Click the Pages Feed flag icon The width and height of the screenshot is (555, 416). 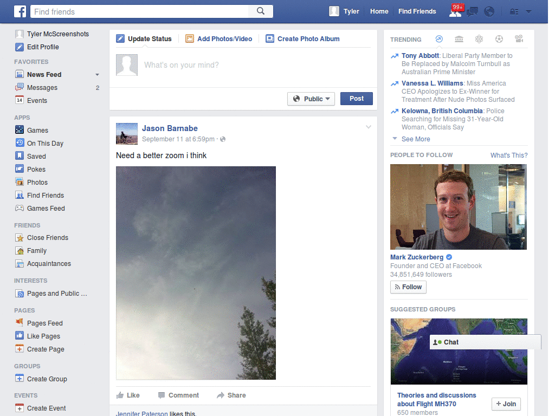coord(20,323)
